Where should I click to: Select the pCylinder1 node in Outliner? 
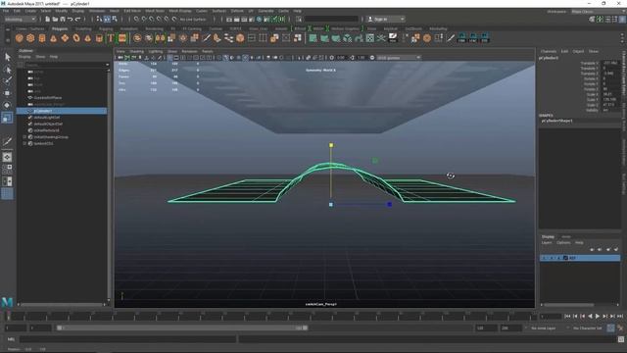[62, 111]
